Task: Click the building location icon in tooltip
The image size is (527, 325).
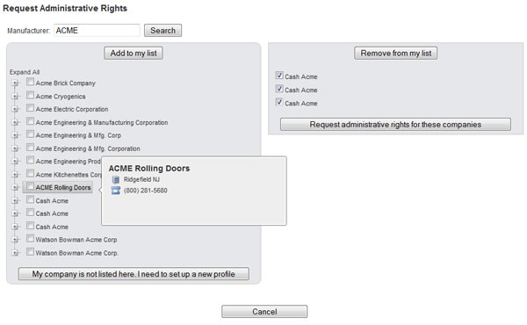Action: pyautogui.click(x=116, y=180)
